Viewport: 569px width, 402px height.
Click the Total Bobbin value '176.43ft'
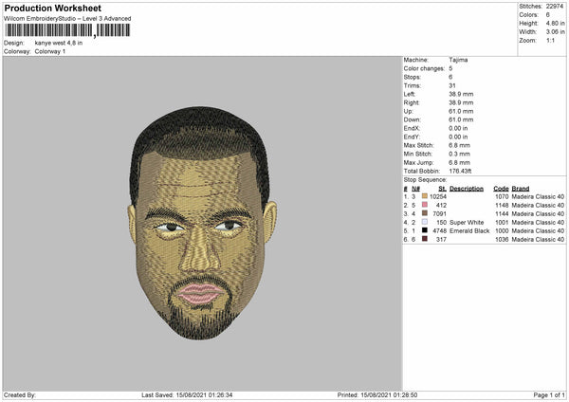click(x=460, y=172)
